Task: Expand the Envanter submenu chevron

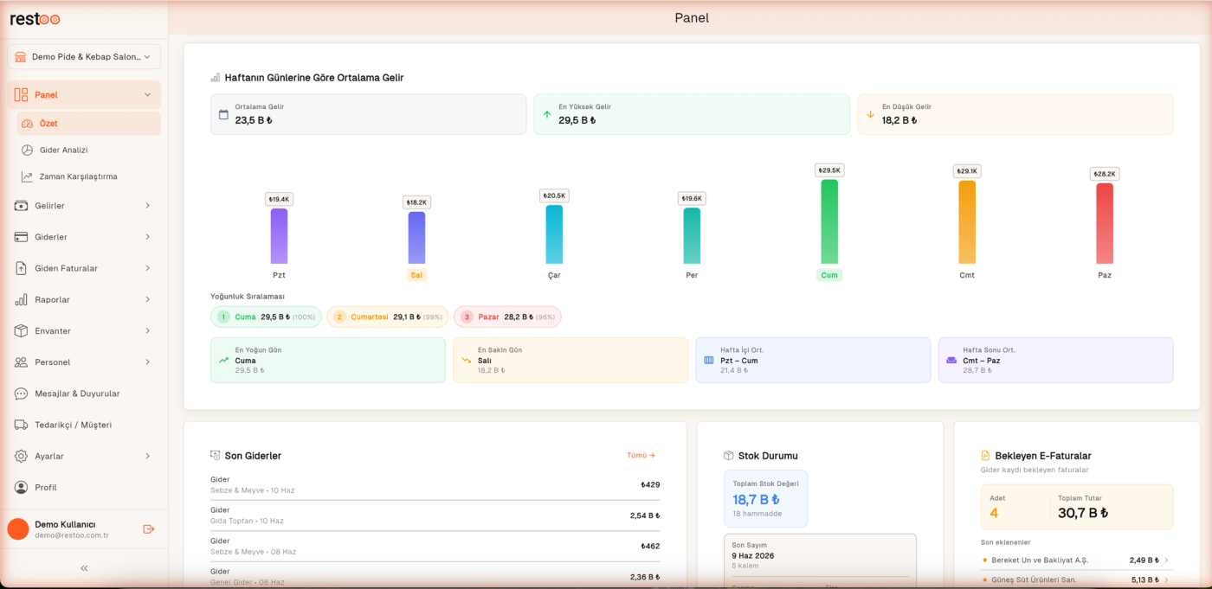Action: tap(148, 330)
